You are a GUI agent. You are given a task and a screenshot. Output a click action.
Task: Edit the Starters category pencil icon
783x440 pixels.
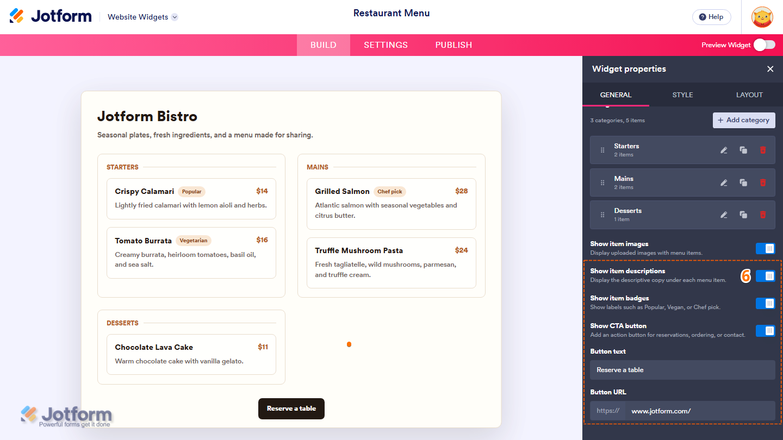point(724,150)
